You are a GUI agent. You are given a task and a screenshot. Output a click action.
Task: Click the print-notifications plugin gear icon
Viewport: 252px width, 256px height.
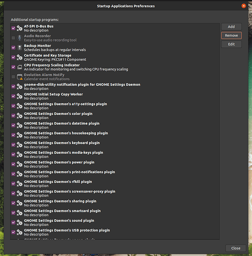pos(19,174)
